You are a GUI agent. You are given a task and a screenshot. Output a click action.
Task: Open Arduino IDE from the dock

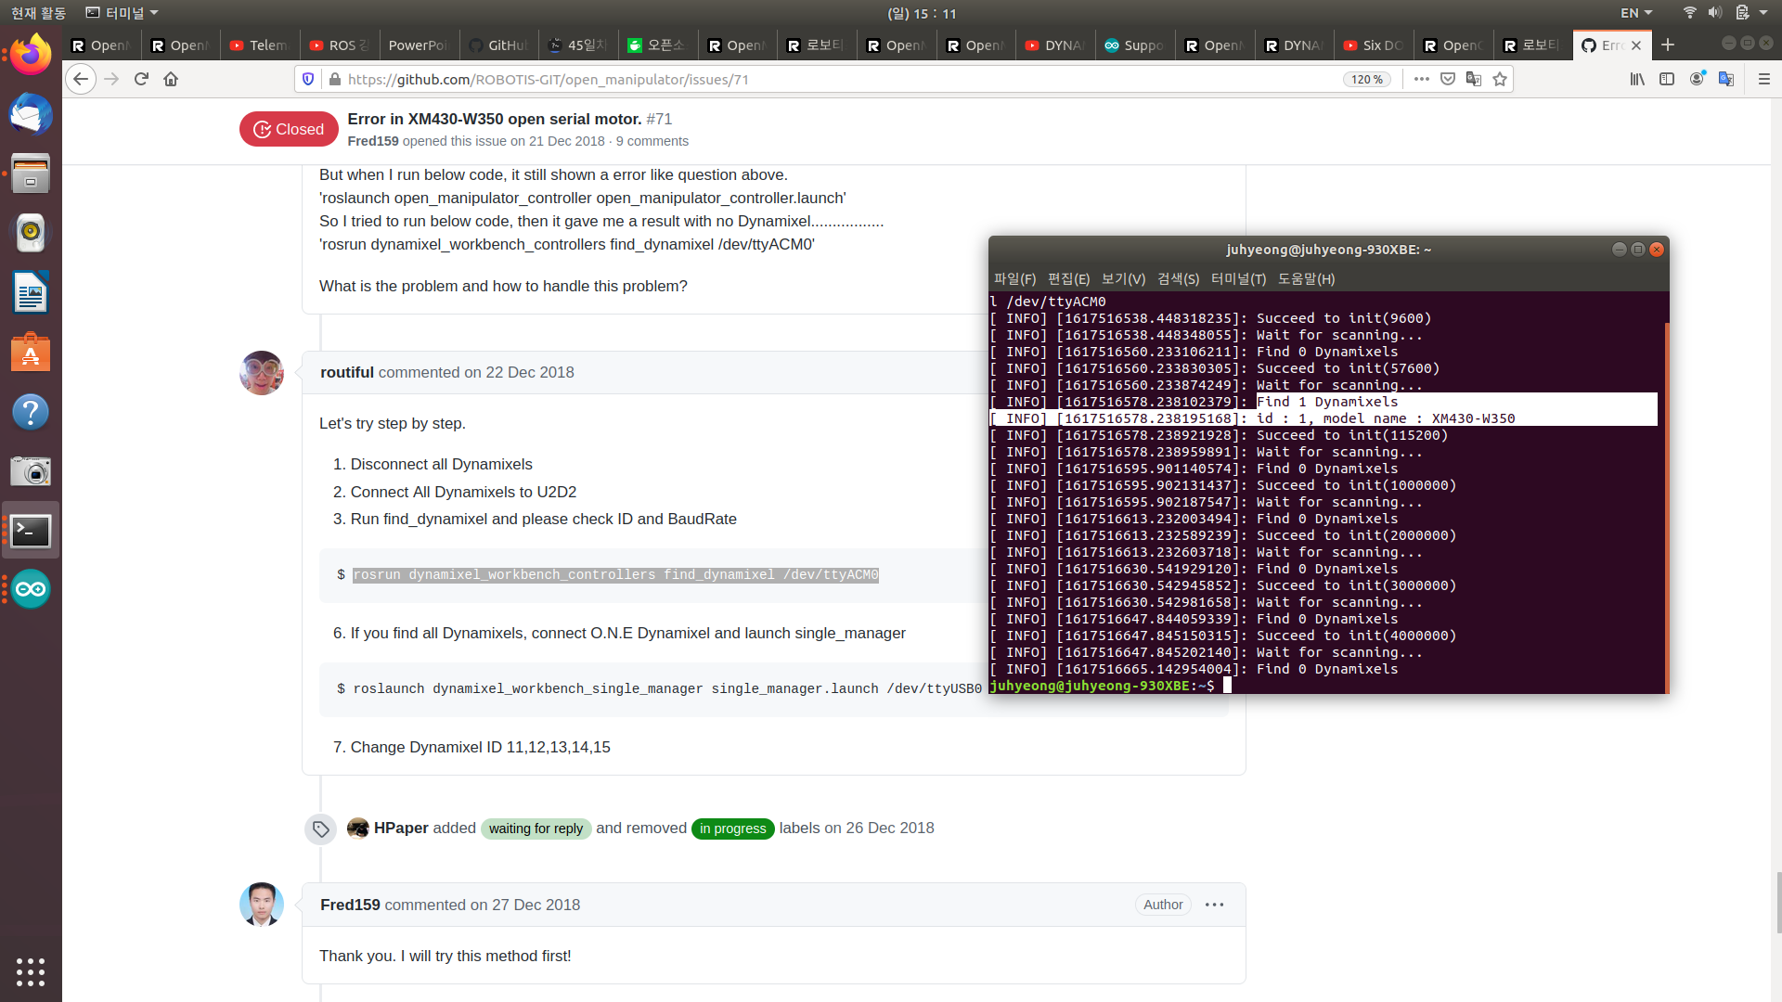(x=31, y=589)
